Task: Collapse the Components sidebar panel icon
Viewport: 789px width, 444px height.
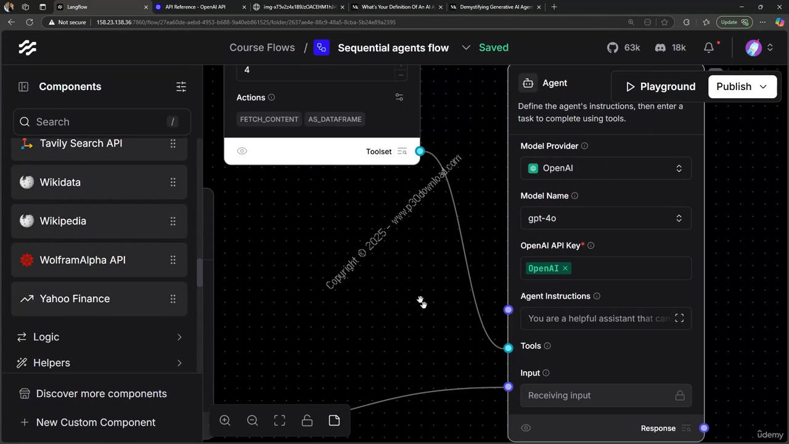Action: (23, 87)
